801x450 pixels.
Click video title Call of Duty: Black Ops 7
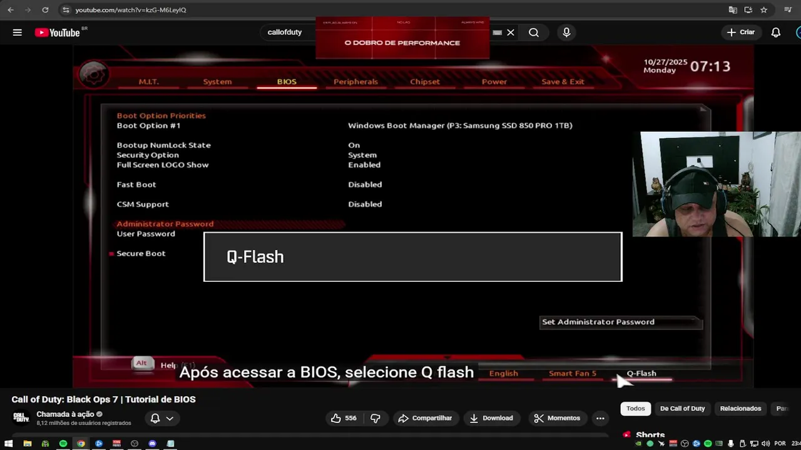pyautogui.click(x=103, y=399)
